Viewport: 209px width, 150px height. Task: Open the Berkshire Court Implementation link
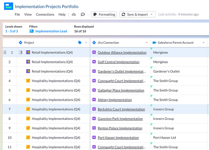(121, 109)
